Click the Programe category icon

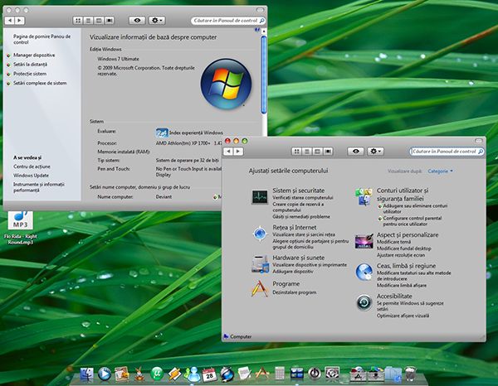pos(260,289)
